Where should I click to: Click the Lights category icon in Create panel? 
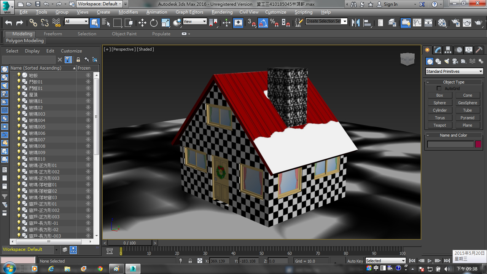tap(447, 61)
